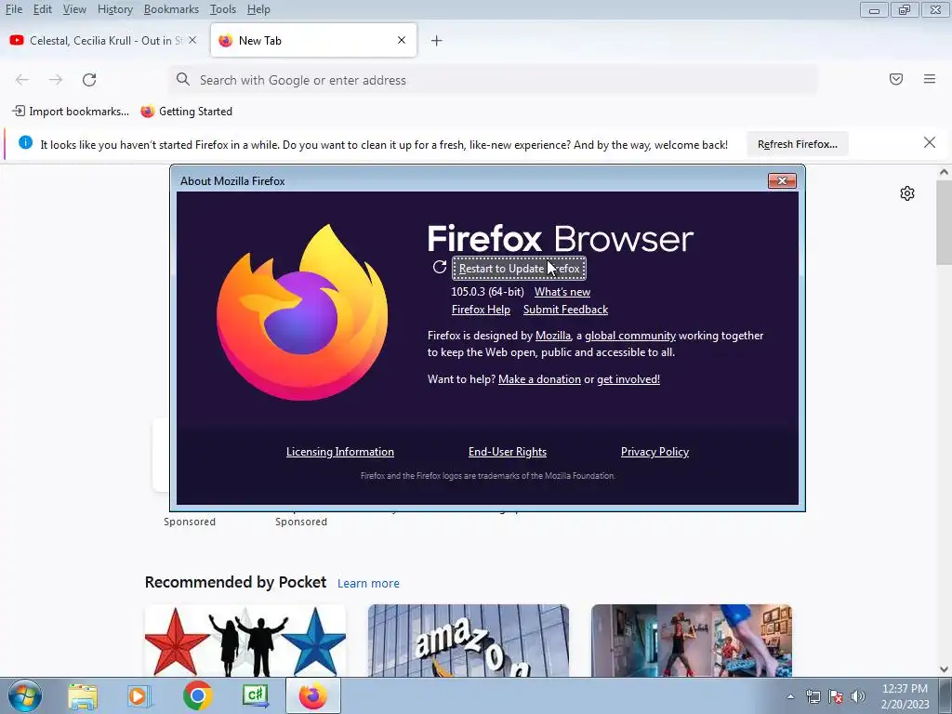Click Restart to Update Firefox button

click(x=519, y=269)
